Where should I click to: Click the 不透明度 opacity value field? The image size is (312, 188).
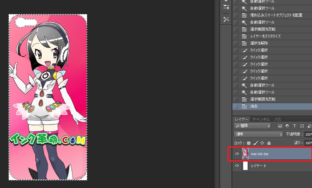[x=308, y=134]
